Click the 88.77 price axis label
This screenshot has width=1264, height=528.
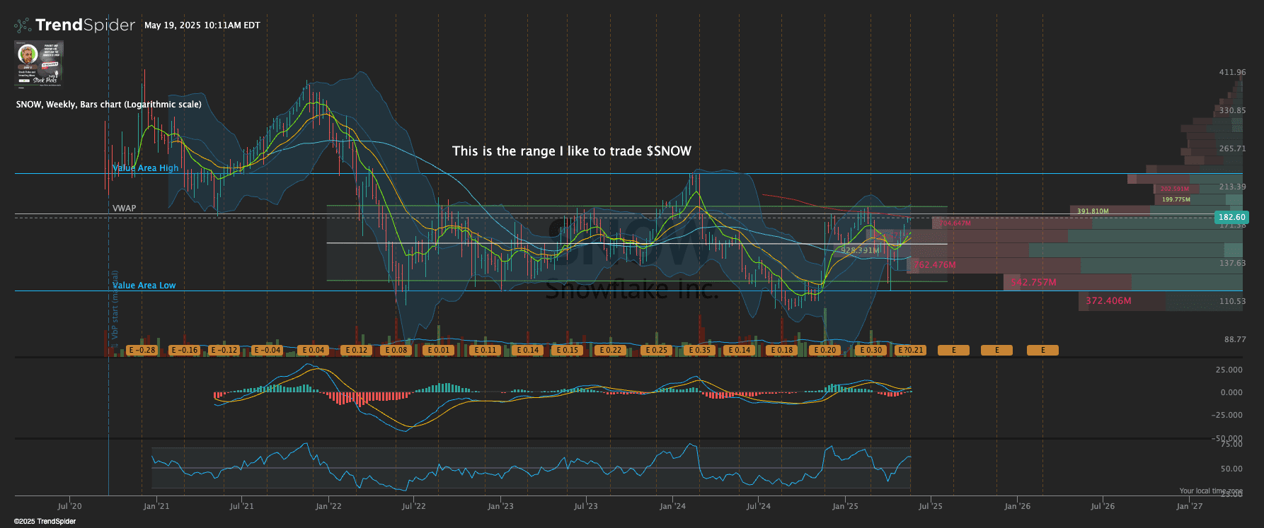1235,340
